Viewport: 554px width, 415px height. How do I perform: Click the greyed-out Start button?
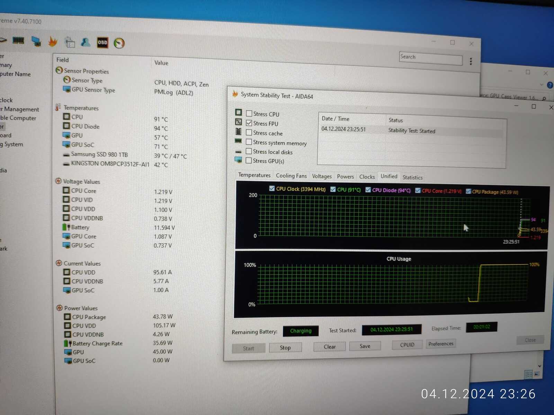coord(249,348)
